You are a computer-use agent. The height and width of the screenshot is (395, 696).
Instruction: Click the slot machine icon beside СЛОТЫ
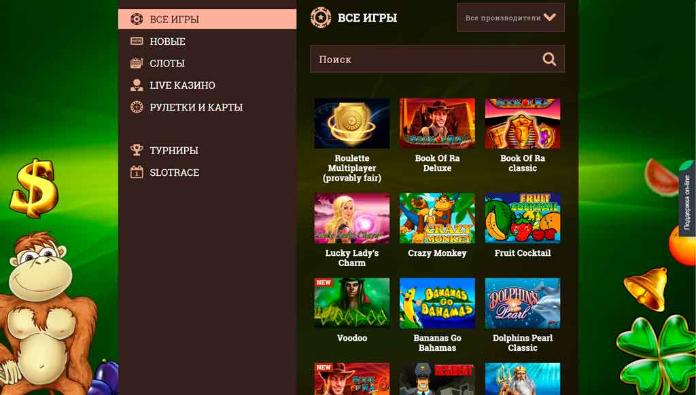(x=137, y=63)
